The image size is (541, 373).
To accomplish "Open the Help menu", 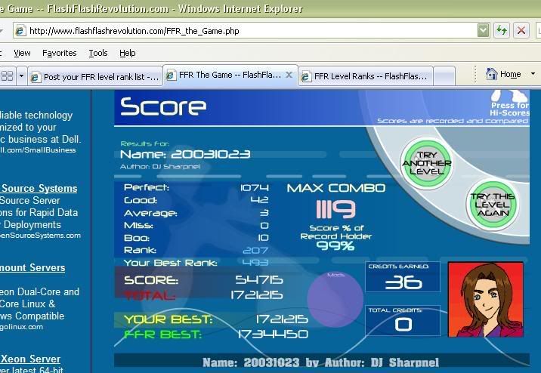I will pos(127,53).
